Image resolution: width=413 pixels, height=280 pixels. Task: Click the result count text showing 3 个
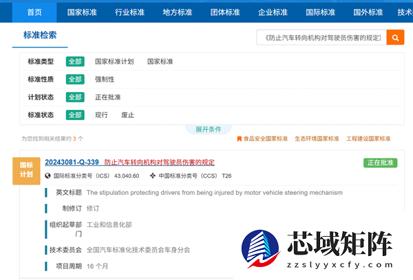click(52, 139)
